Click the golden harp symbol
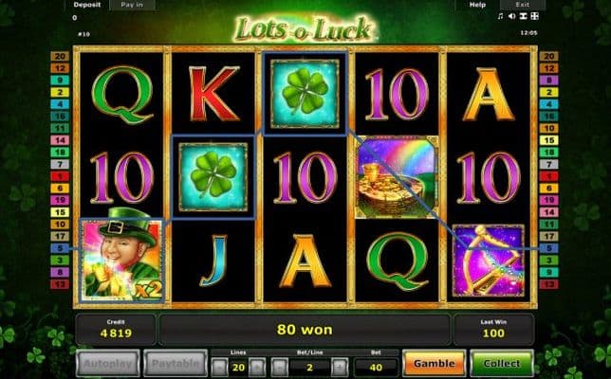Screen dimensions: 611x379 489,261
